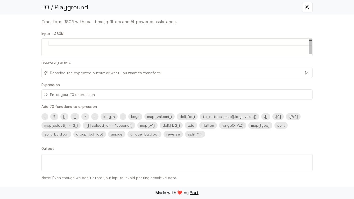This screenshot has height=199, width=354.
Task: Open the Port link in footer
Action: (194, 193)
